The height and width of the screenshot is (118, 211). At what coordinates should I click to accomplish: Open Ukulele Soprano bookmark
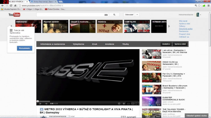click(11, 9)
